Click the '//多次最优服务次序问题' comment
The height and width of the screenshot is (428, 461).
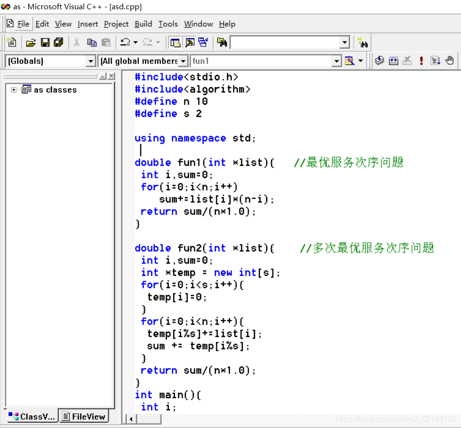367,248
